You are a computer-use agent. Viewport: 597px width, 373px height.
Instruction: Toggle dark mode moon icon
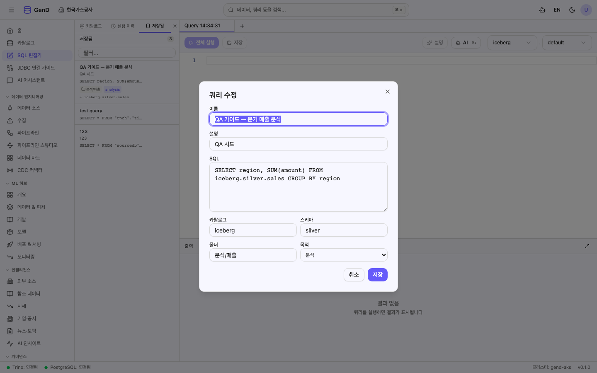(x=572, y=10)
